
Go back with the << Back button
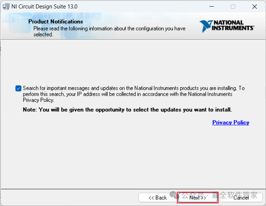point(158,198)
